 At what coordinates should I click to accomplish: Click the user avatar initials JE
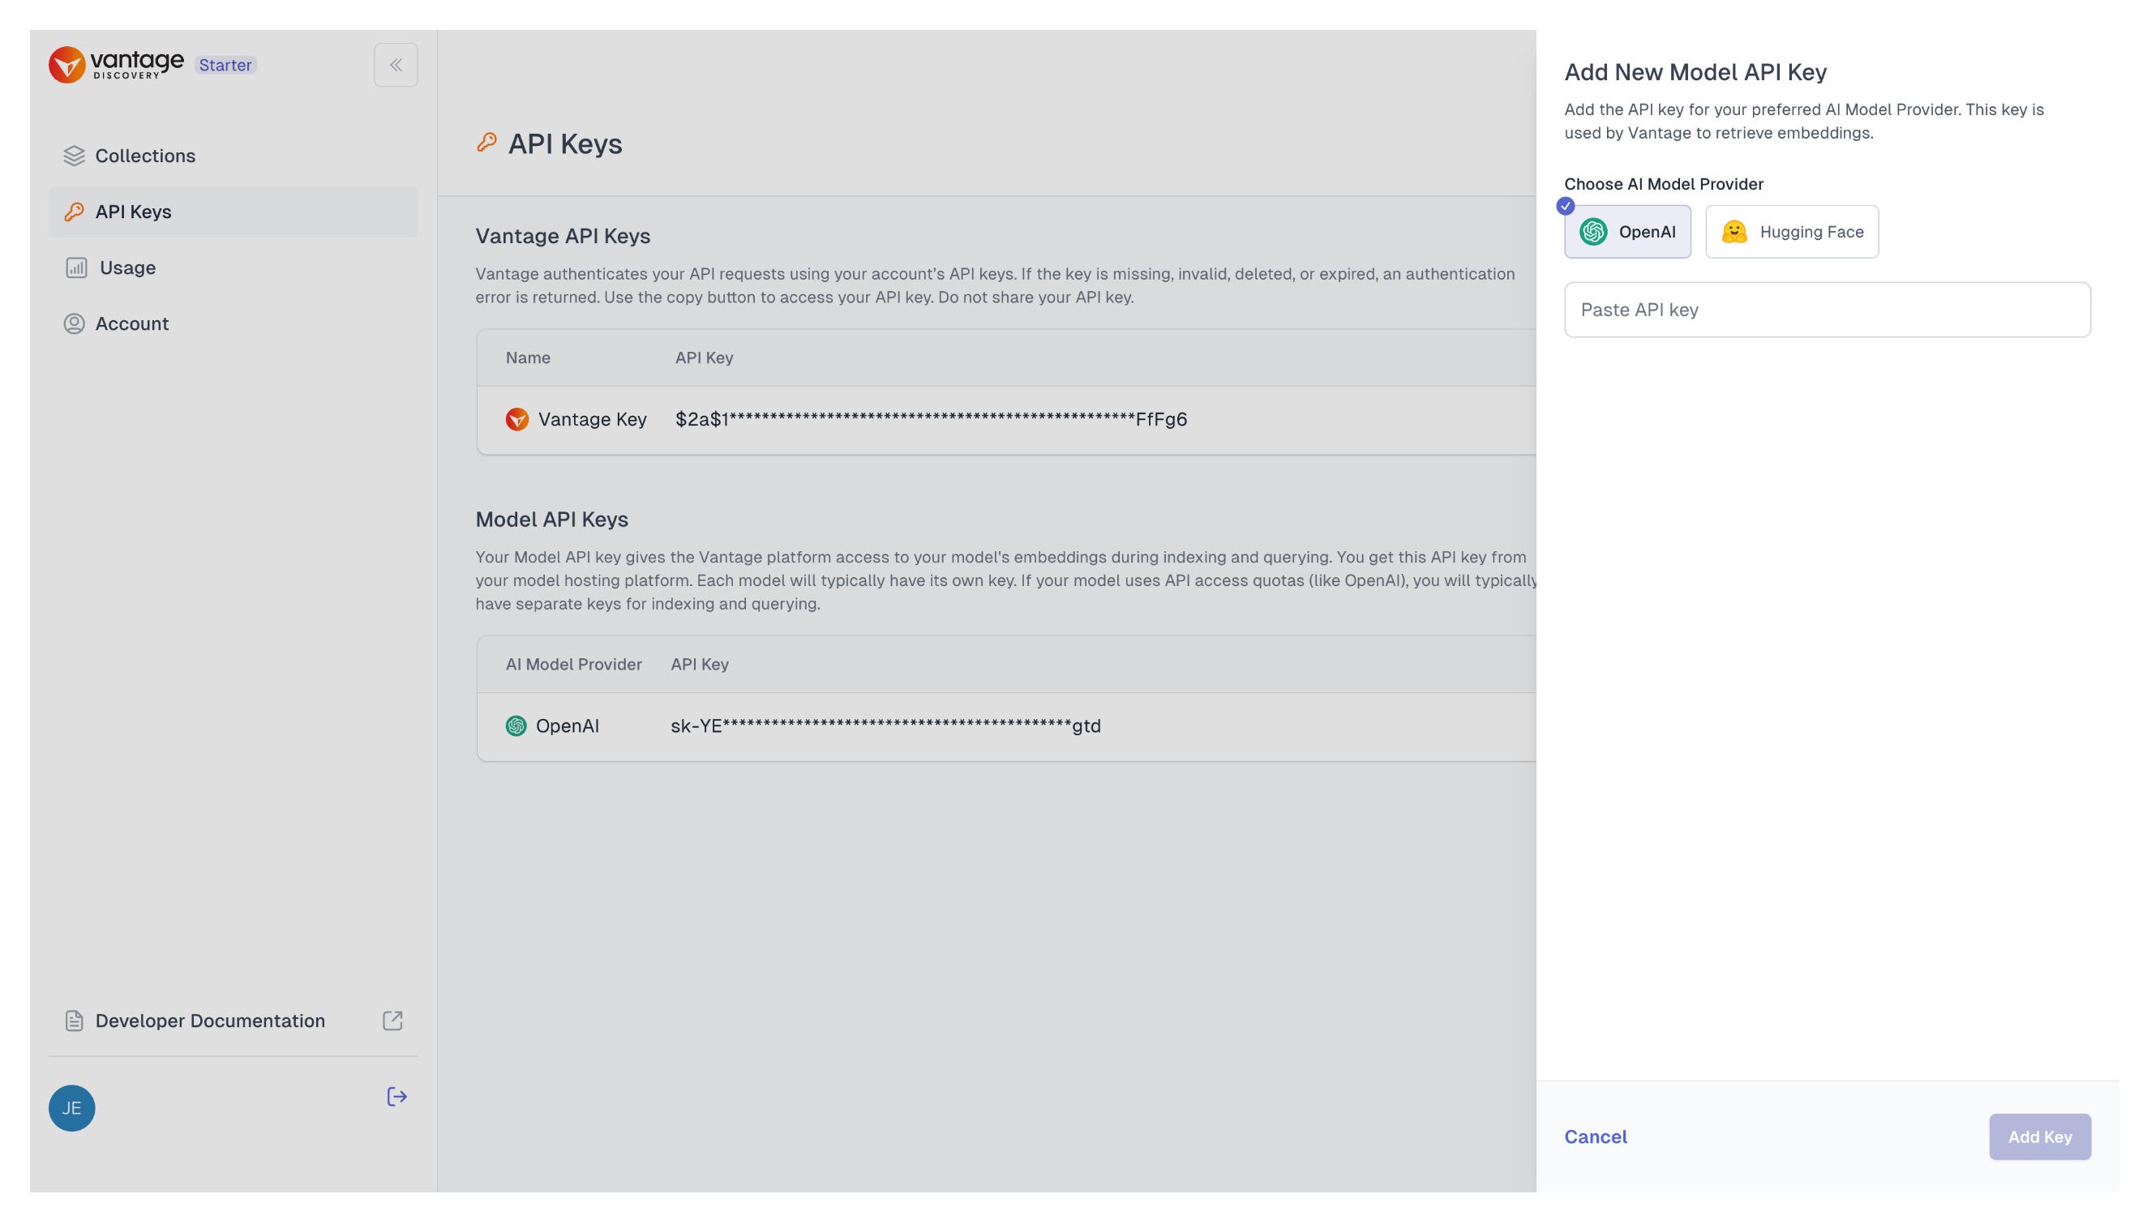coord(71,1107)
